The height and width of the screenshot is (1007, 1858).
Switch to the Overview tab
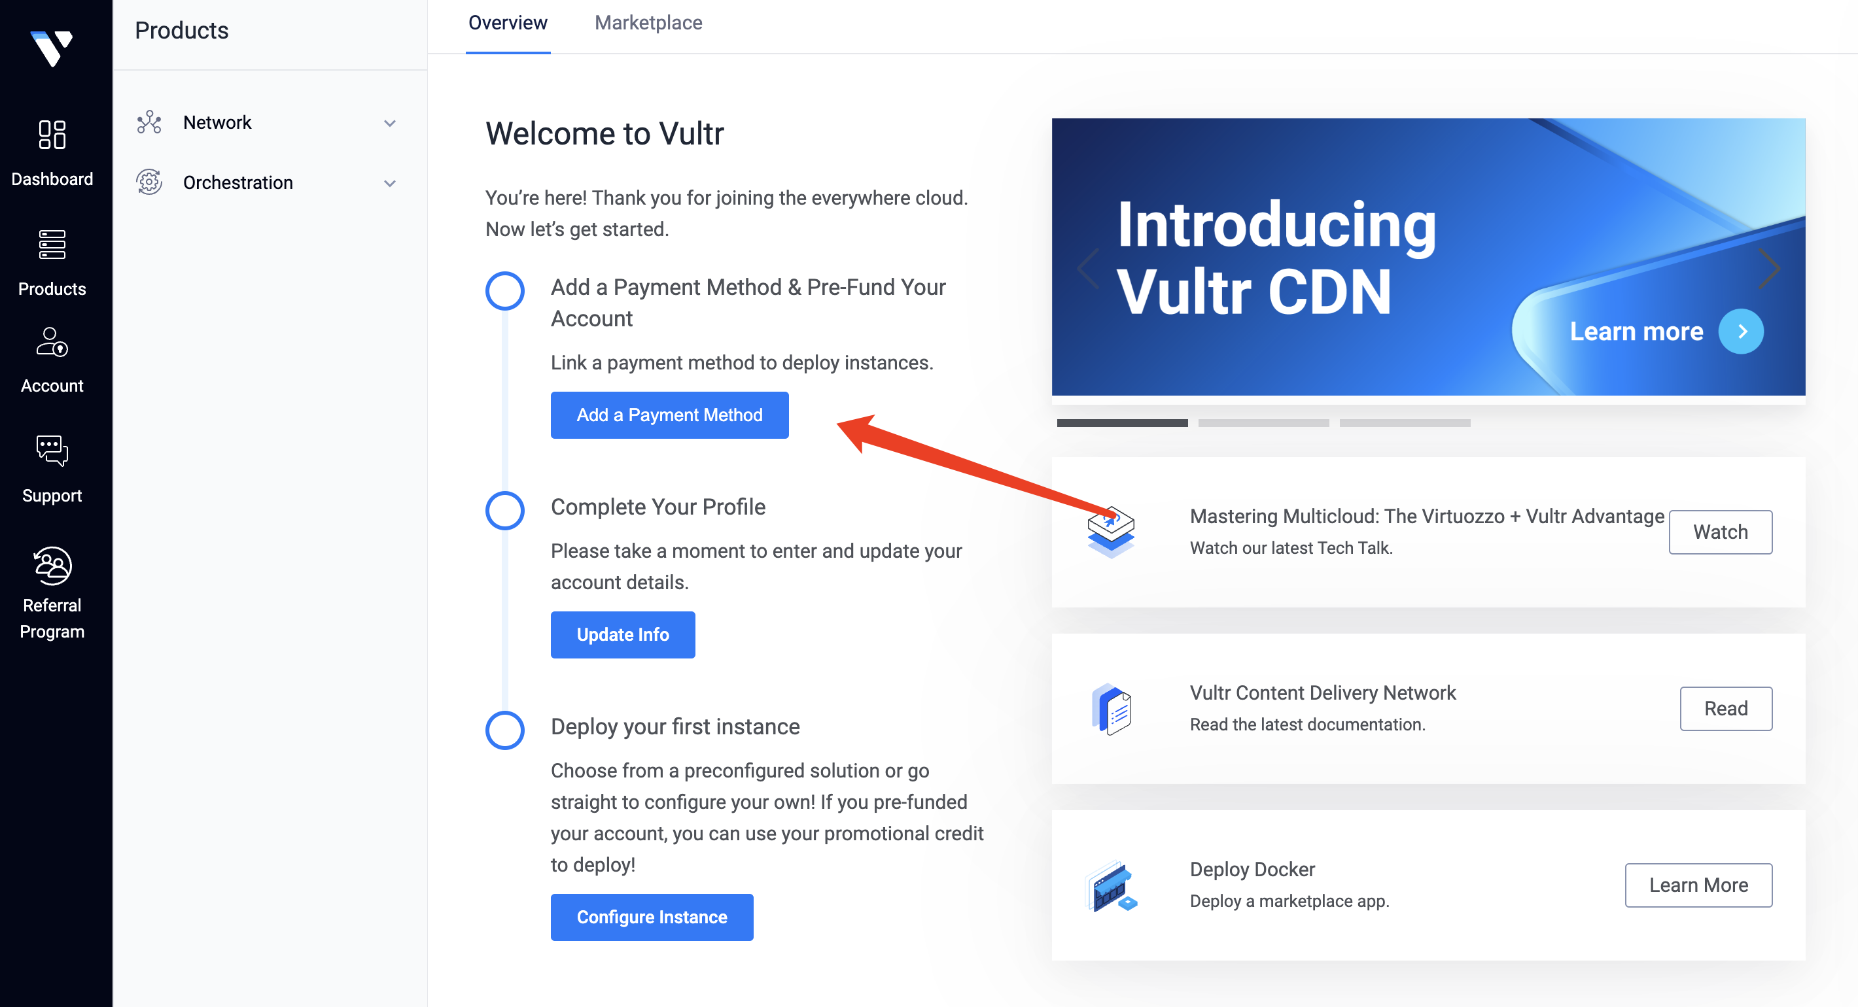(508, 23)
